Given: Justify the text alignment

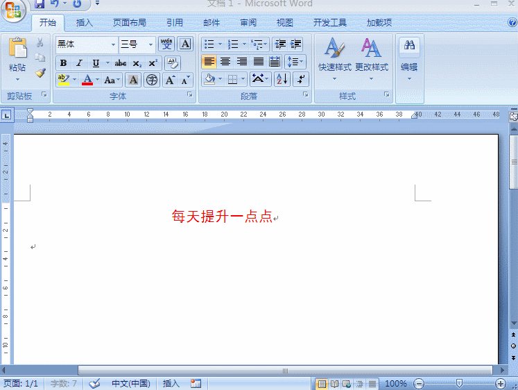Looking at the screenshot, I should pos(259,62).
